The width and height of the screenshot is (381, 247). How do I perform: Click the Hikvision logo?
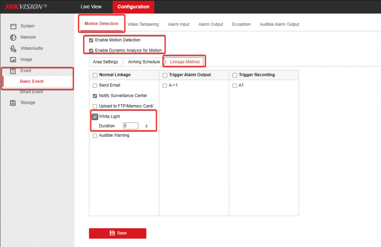coord(26,7)
